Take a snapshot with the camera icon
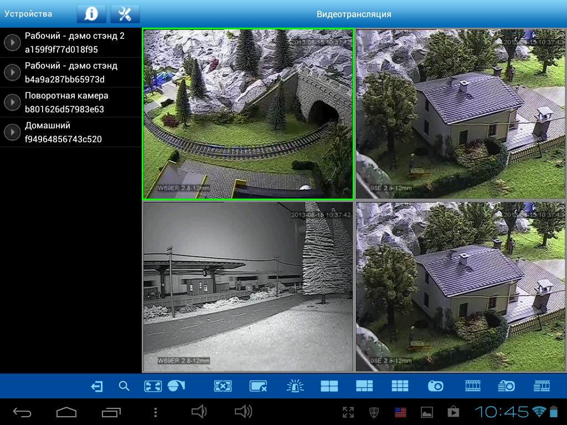 click(435, 386)
